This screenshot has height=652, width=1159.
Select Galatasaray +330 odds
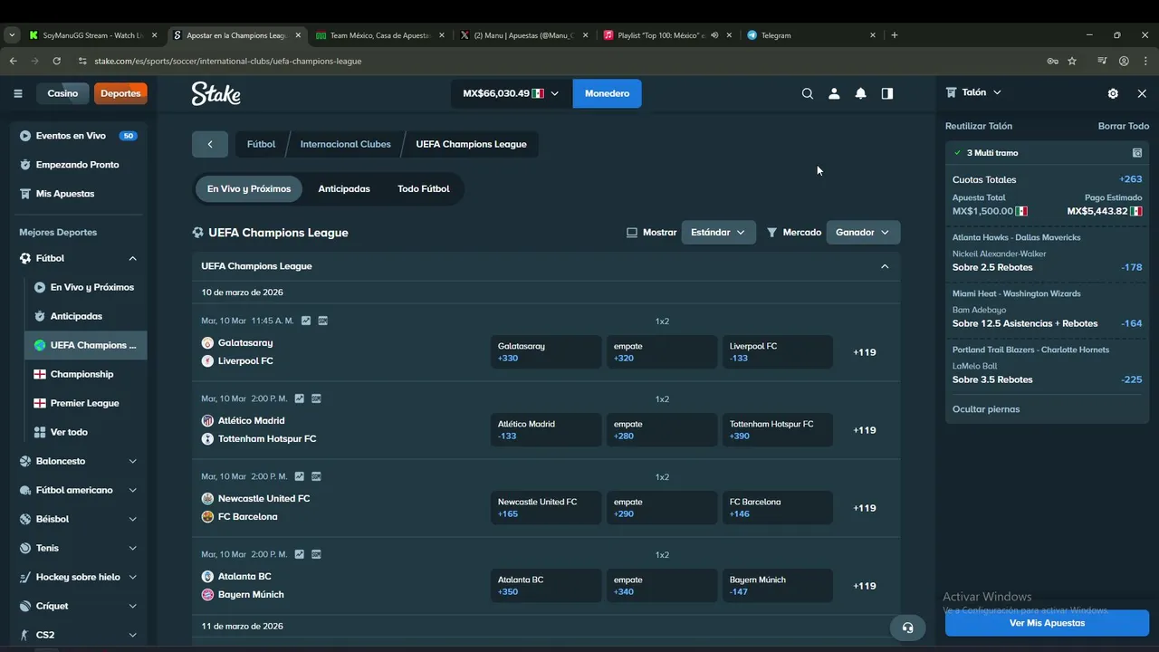point(546,352)
